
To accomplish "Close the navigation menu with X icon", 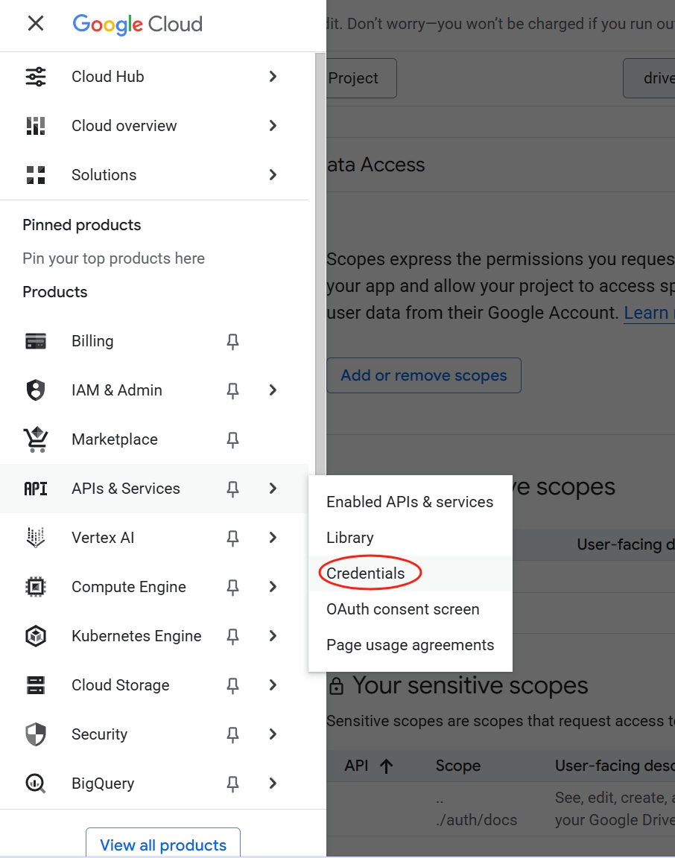I will (36, 24).
